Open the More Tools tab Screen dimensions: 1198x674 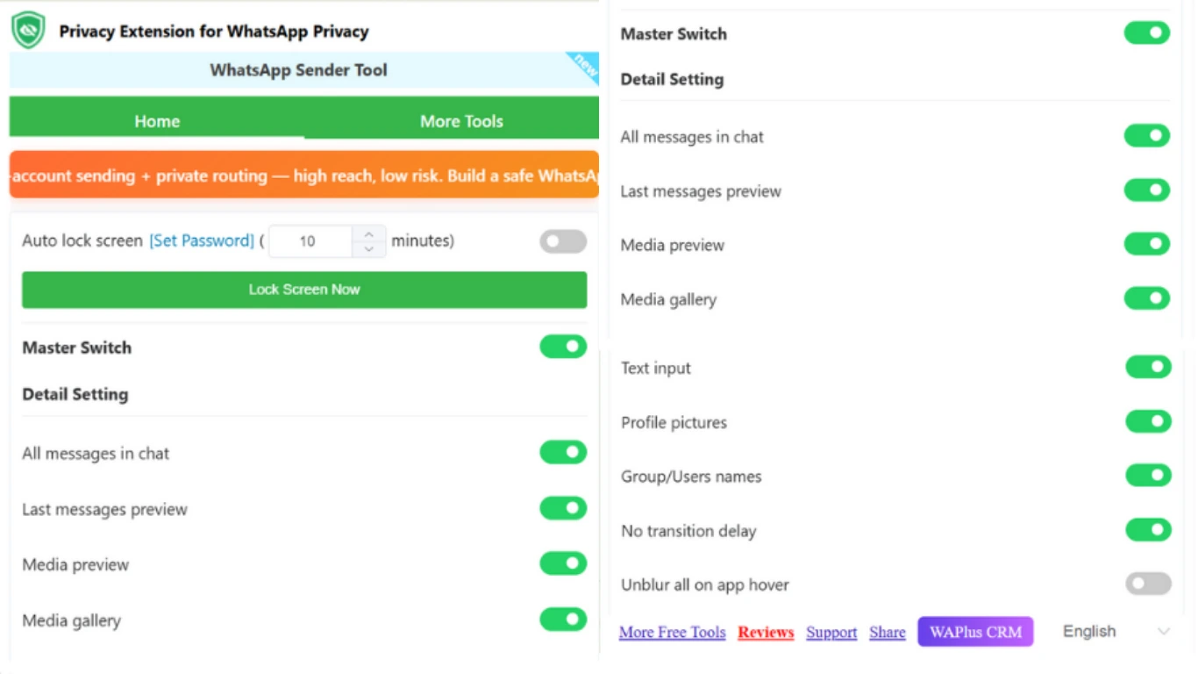point(461,121)
